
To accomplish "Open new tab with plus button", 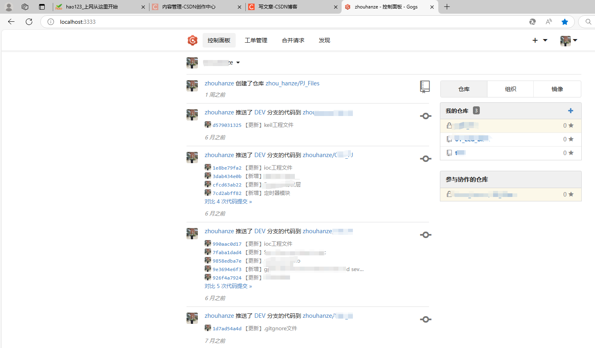I will (x=447, y=7).
